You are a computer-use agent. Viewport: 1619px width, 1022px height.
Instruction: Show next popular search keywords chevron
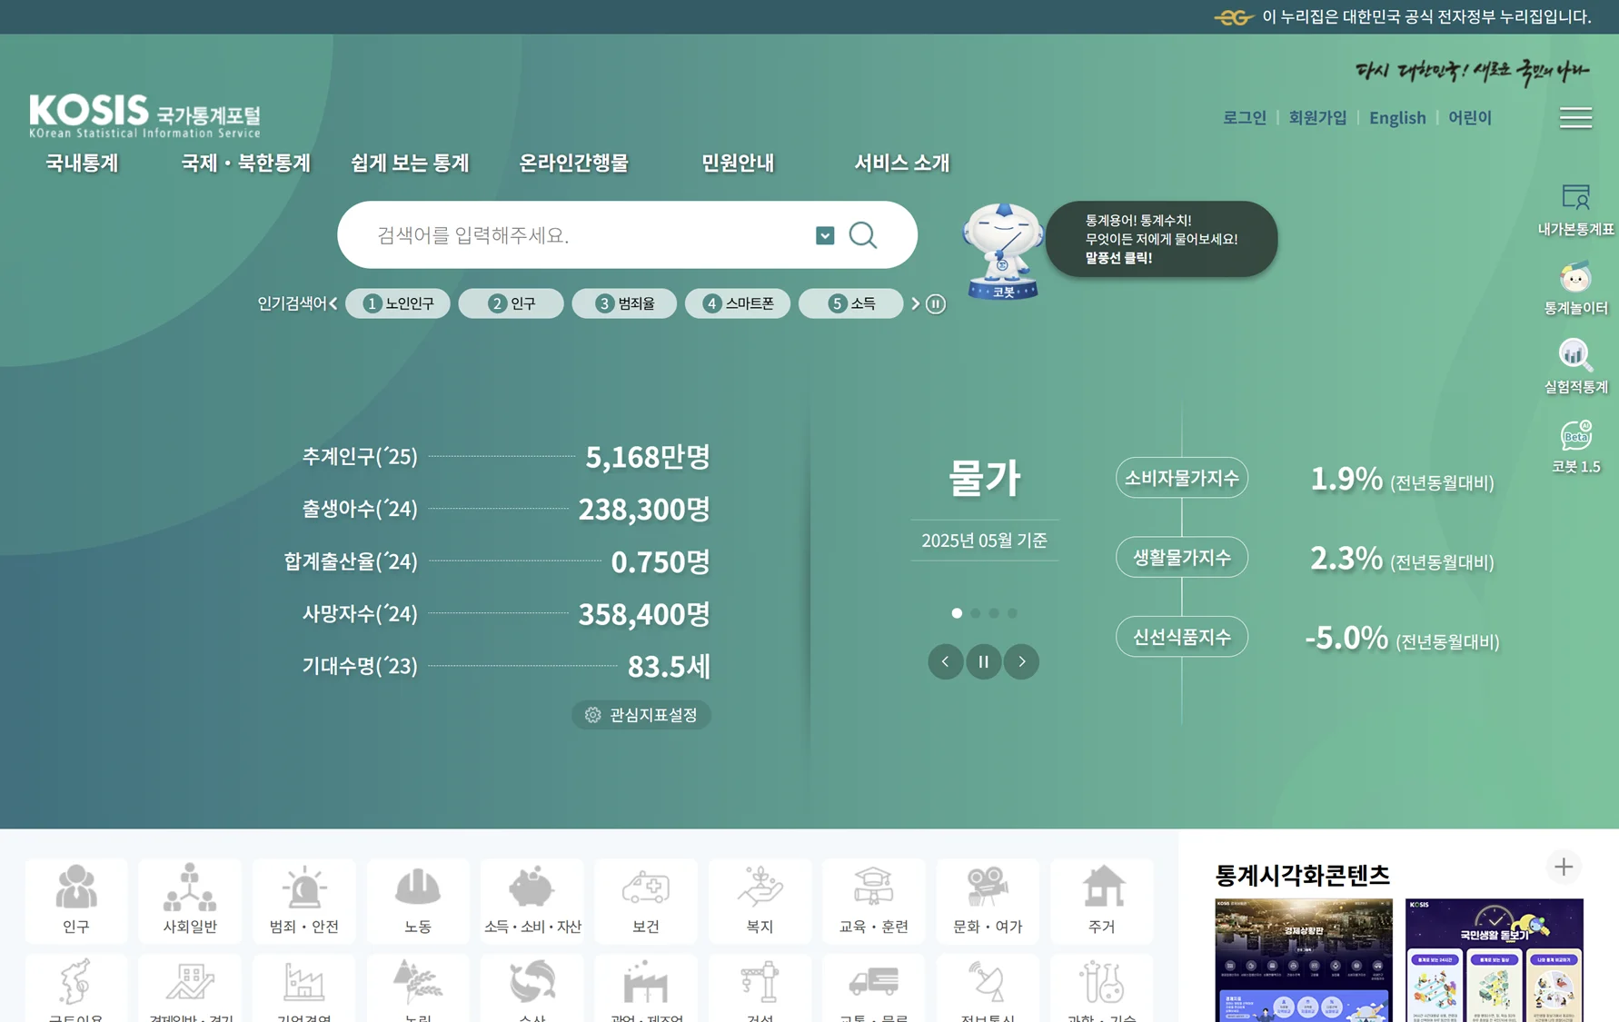[914, 303]
